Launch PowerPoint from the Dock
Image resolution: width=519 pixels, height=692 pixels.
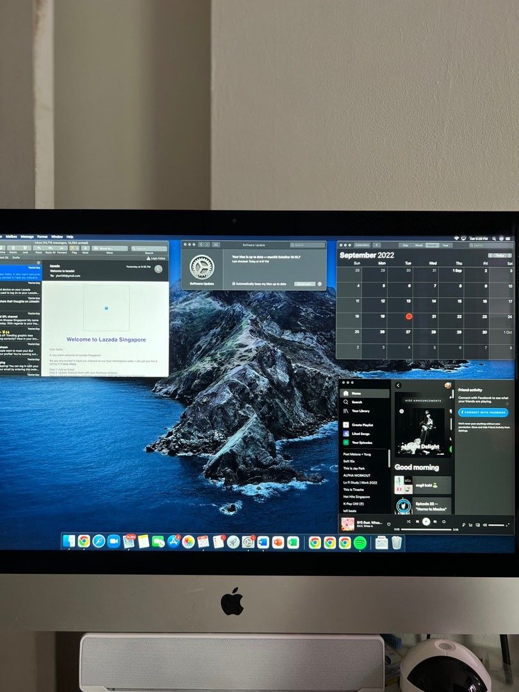(x=278, y=542)
